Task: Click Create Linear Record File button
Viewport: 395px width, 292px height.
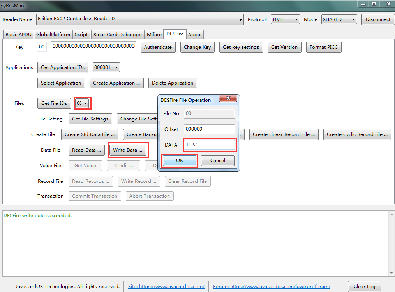Action: click(284, 134)
